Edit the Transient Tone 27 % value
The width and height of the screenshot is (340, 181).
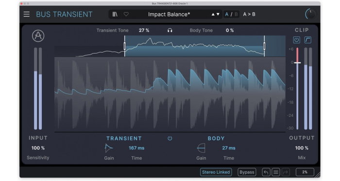(144, 31)
